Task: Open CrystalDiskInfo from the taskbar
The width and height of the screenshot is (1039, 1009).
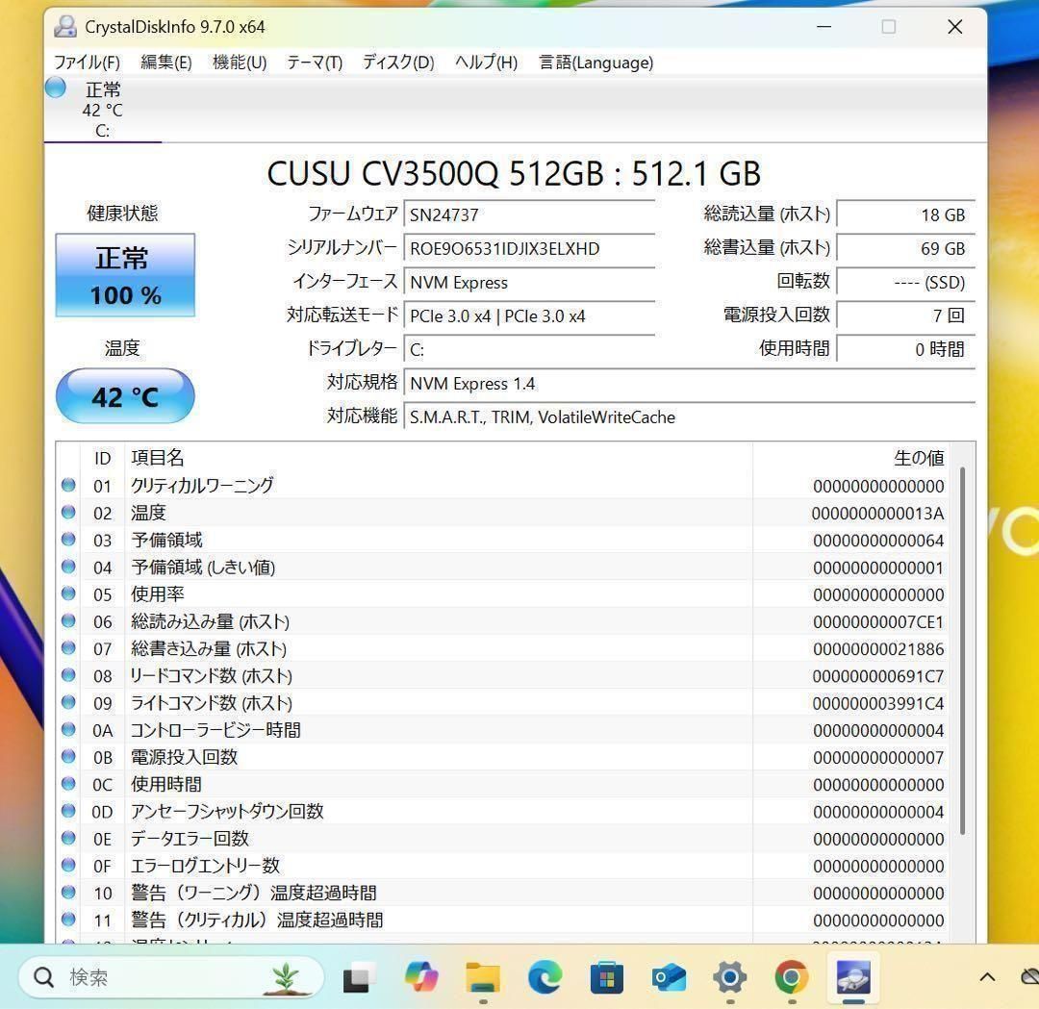Action: (852, 977)
